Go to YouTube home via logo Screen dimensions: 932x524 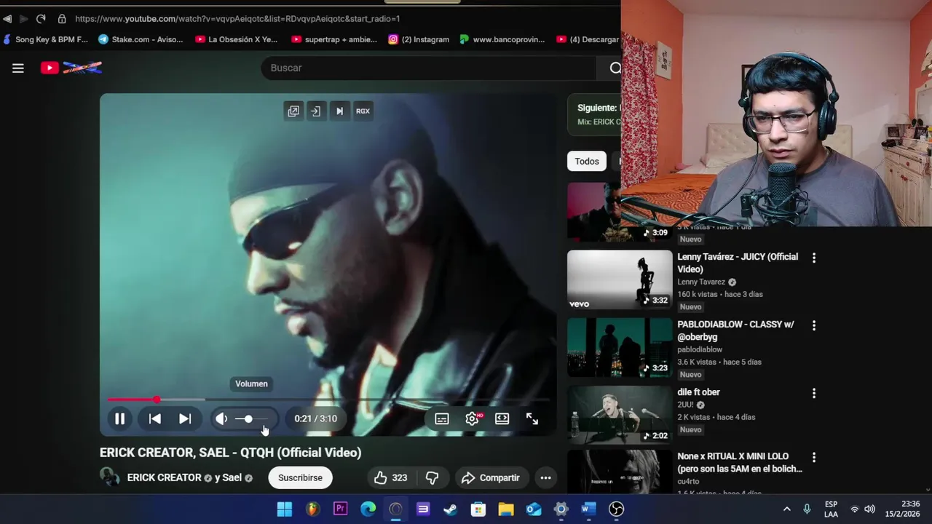[x=71, y=68]
